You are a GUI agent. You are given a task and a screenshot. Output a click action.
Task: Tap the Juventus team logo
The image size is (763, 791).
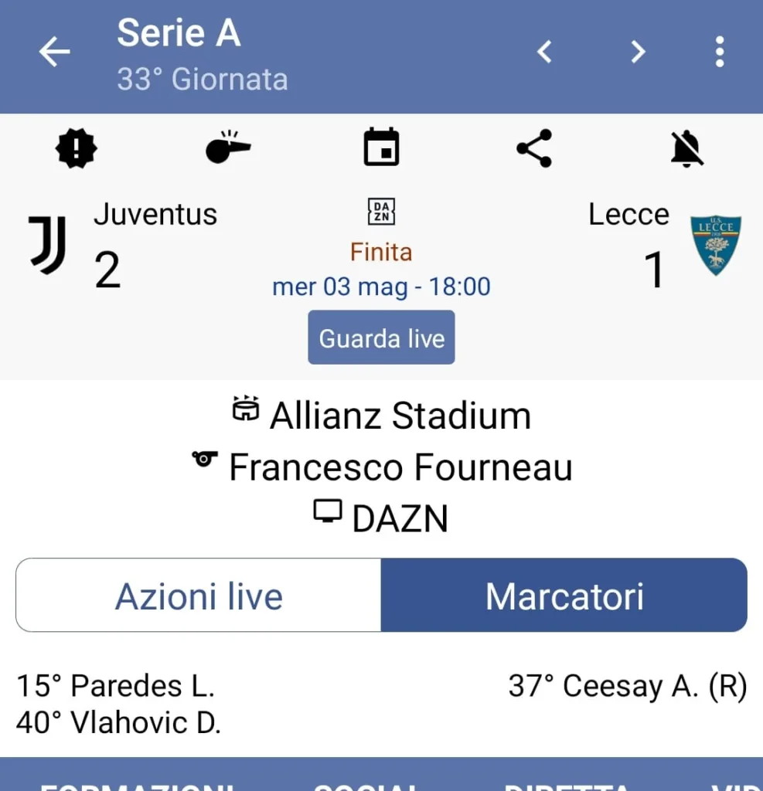pyautogui.click(x=48, y=244)
